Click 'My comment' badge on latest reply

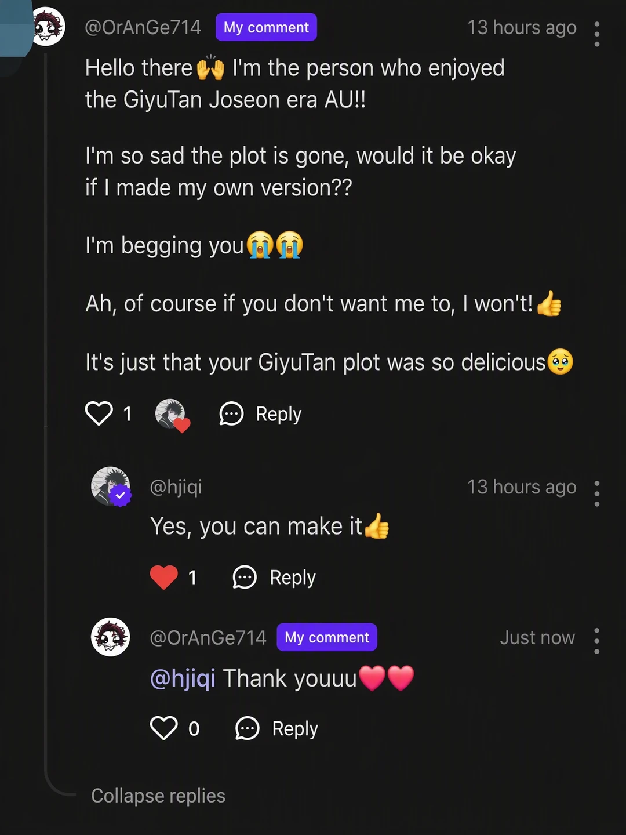(x=327, y=637)
